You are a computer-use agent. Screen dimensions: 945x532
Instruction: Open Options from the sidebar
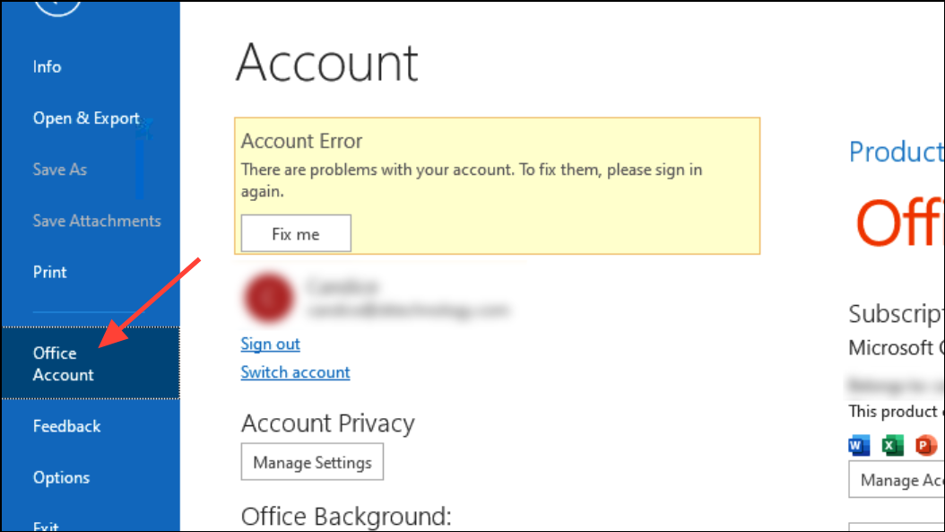click(x=62, y=477)
